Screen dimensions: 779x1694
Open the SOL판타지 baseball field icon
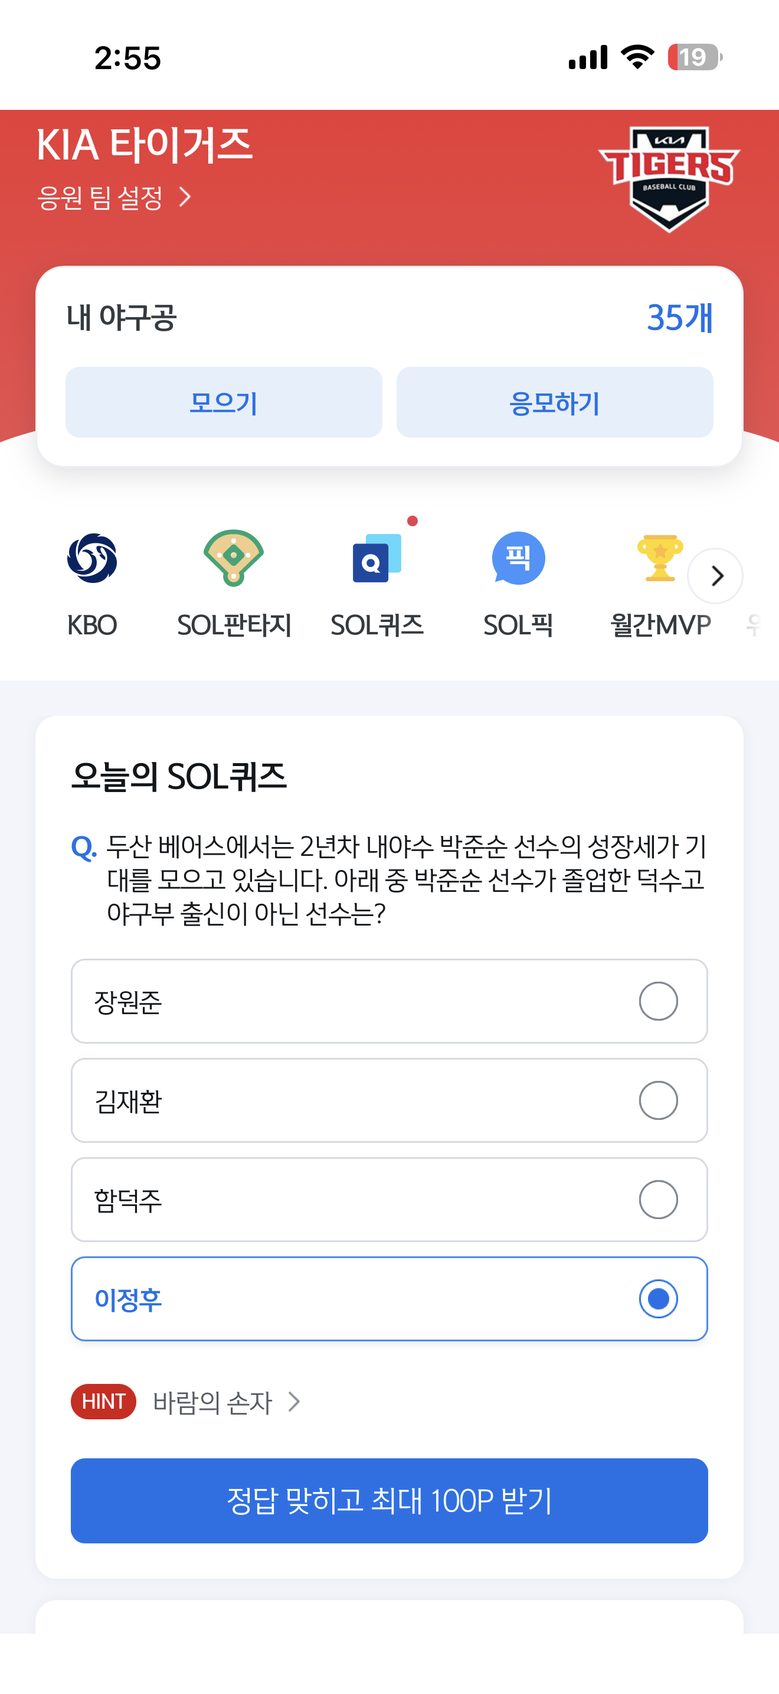pos(234,558)
